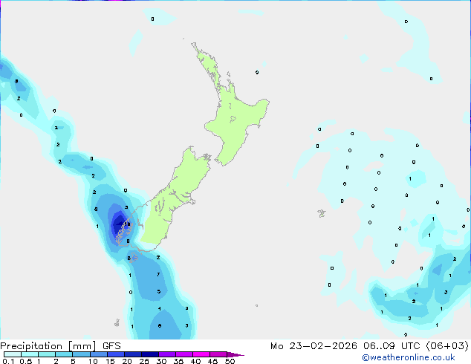The image size is (471, 364).
Task: Click the 1–2 mm legend color box
Action: 47,354
